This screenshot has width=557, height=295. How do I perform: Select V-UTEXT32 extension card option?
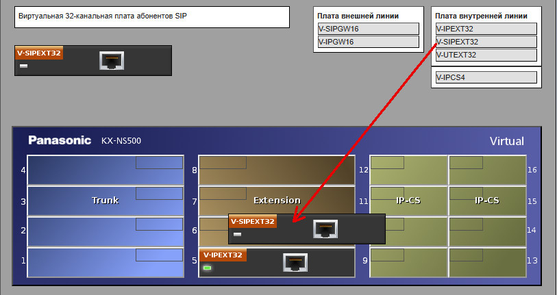(486, 55)
